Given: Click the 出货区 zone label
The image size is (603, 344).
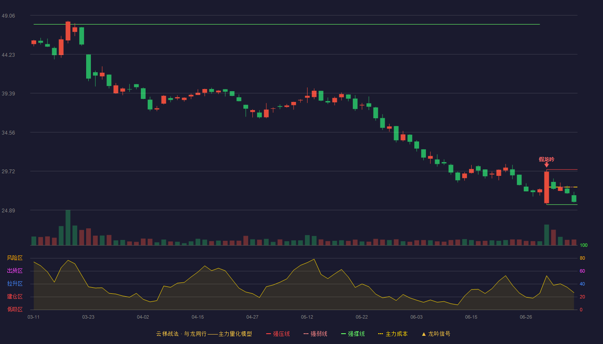Looking at the screenshot, I should pyautogui.click(x=15, y=271).
